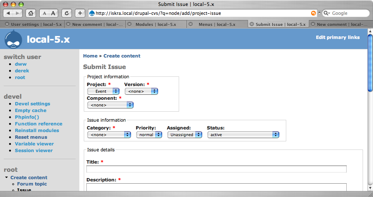Close the User settings tab

click(x=7, y=24)
